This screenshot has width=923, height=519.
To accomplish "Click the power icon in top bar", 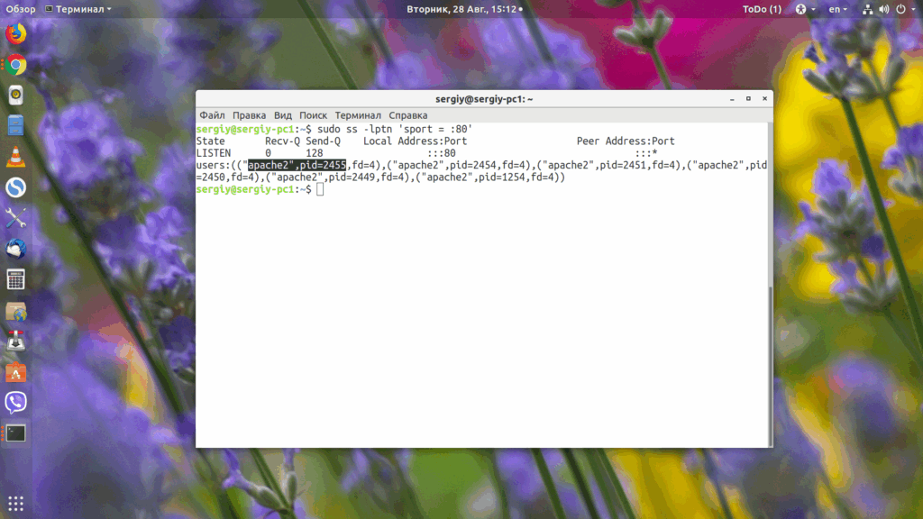I will click(x=900, y=9).
